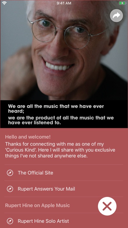Click compass icon beside Rupert Hine Solo Artist
The width and height of the screenshot is (128, 228).
pyautogui.click(x=10, y=221)
